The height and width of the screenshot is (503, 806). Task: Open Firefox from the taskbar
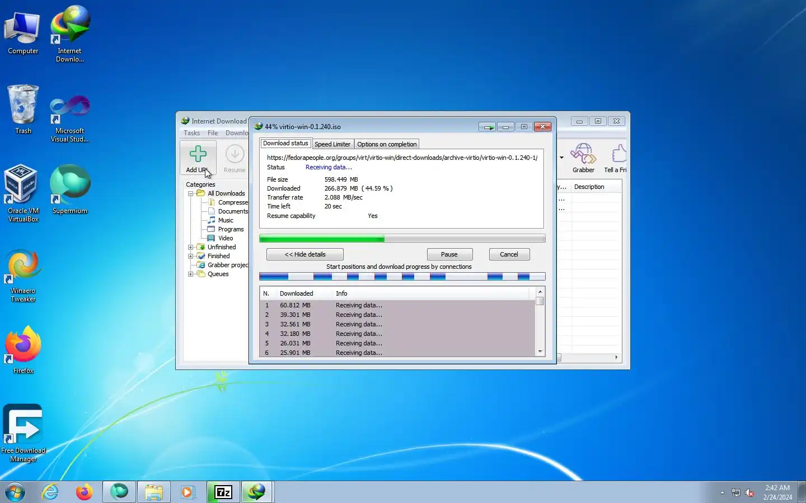pos(85,492)
